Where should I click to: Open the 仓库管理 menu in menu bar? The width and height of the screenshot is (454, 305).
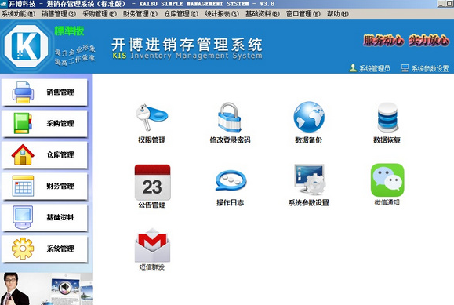pyautogui.click(x=181, y=13)
